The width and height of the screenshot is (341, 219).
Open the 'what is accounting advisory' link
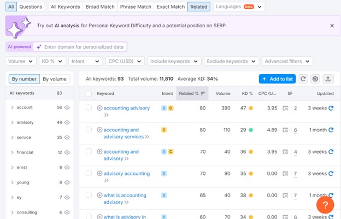(x=125, y=199)
